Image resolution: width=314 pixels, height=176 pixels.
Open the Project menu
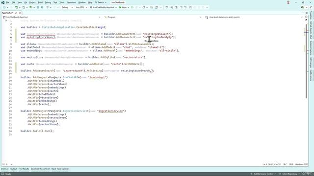32,2
